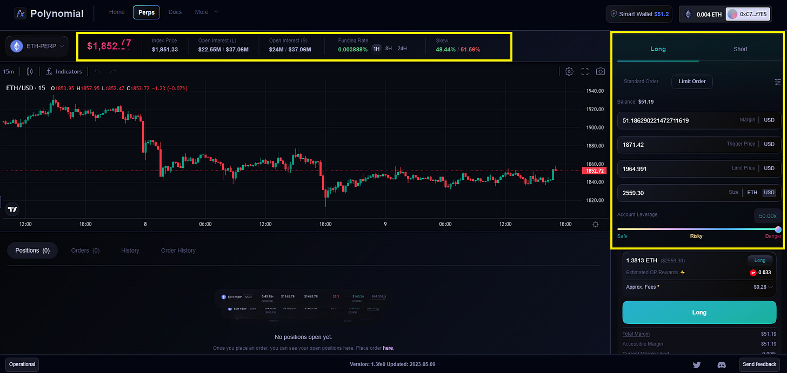The width and height of the screenshot is (787, 373).
Task: Open the Twitter link icon
Action: (x=697, y=364)
